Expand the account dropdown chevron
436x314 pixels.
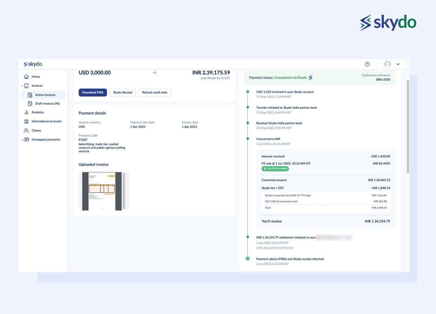tap(398, 64)
